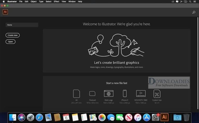Open FaceTime in the dock
Image resolution: width=199 pixels, height=123 pixels.
[x=120, y=117]
